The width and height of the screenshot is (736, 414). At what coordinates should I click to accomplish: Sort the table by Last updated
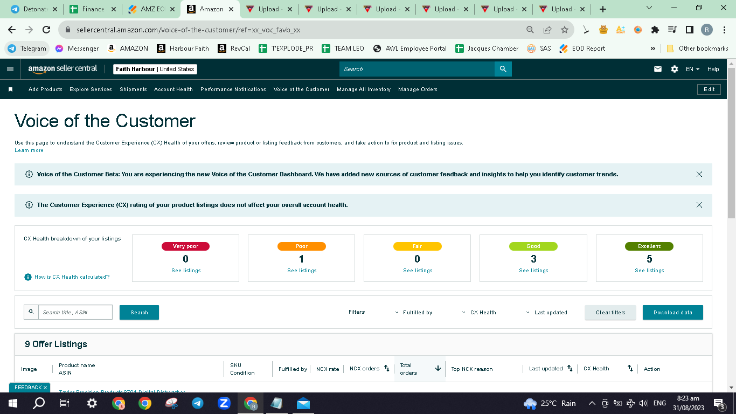(570, 369)
